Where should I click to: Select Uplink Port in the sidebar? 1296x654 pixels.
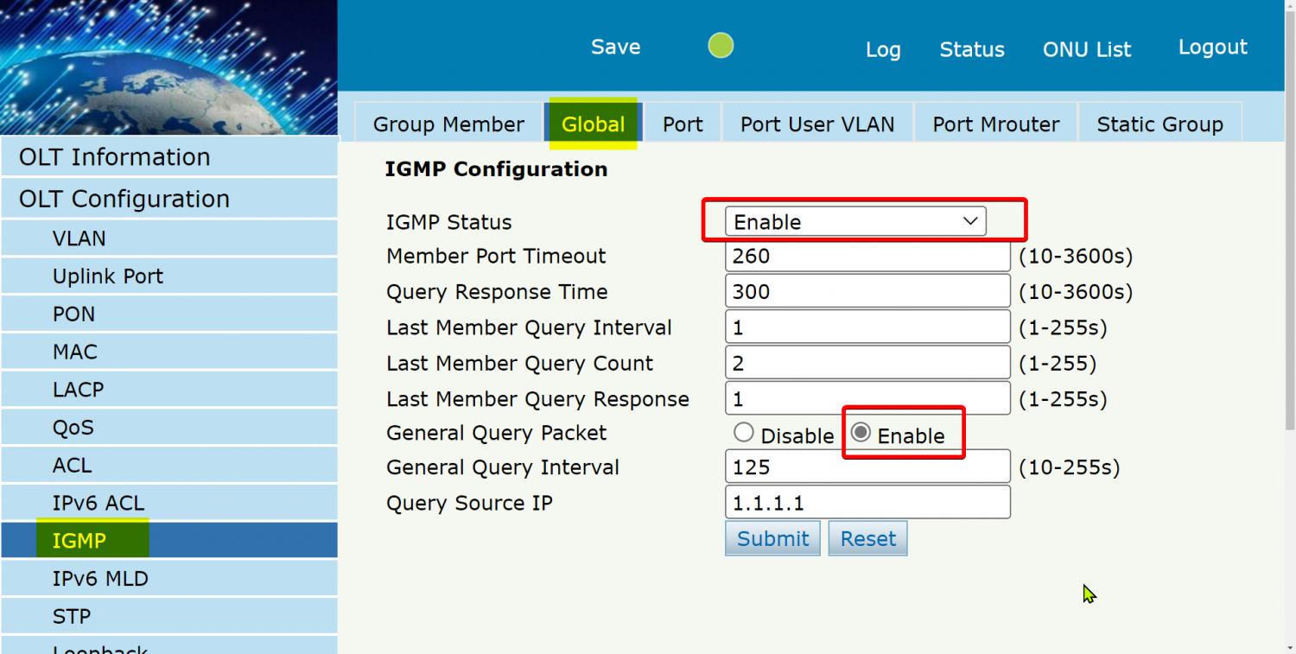[108, 276]
